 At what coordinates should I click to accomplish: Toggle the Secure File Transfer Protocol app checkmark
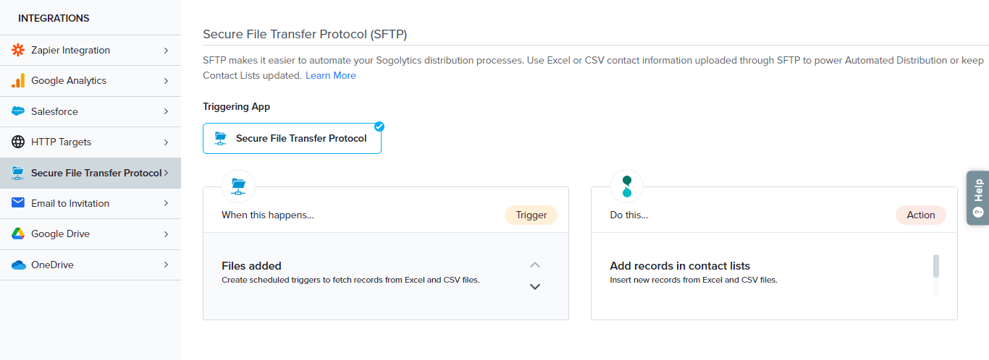(x=379, y=127)
